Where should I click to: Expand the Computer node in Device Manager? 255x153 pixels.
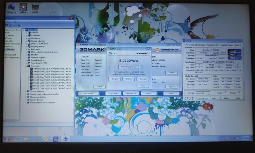[27, 35]
